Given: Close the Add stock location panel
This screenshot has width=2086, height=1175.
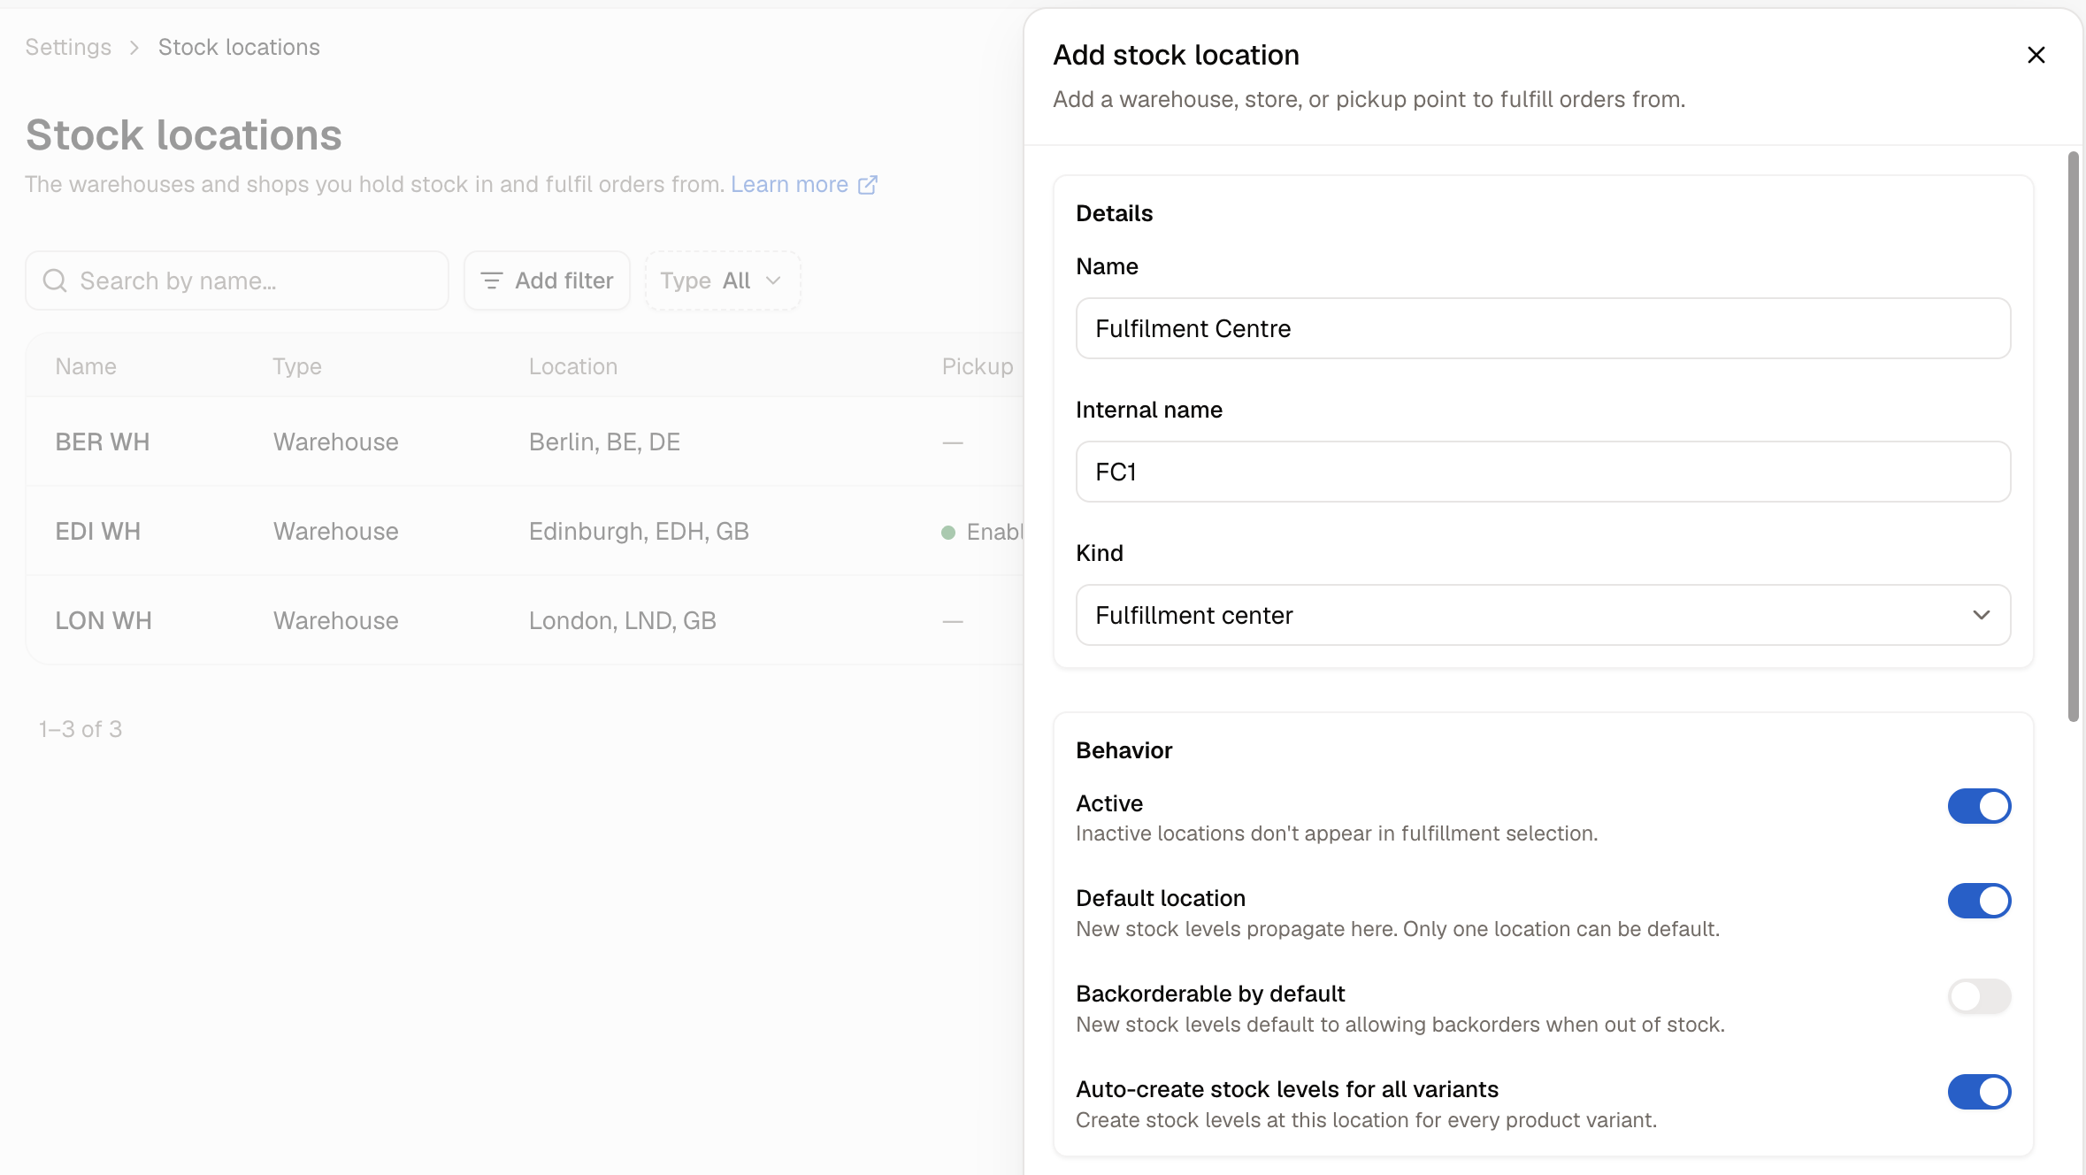Looking at the screenshot, I should [2036, 55].
